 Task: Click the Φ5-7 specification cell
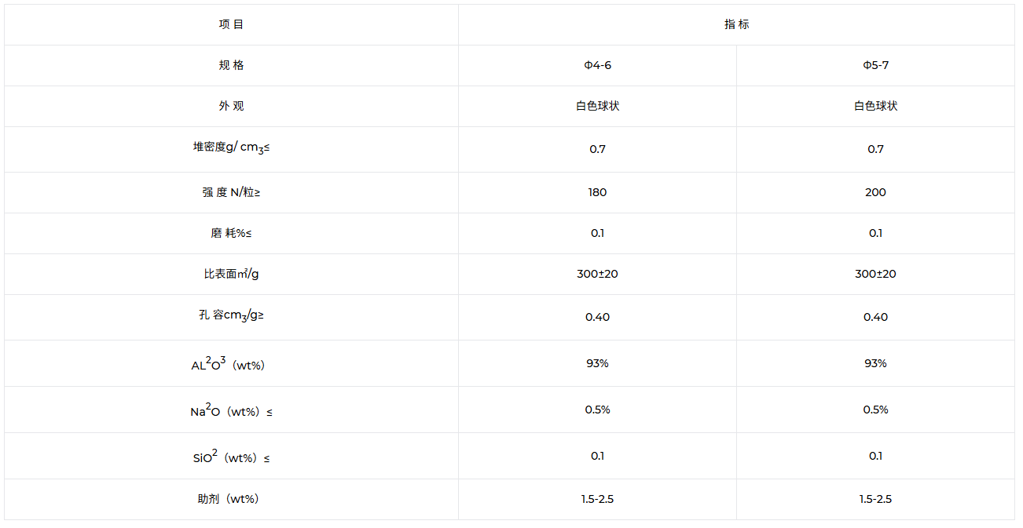click(x=875, y=65)
